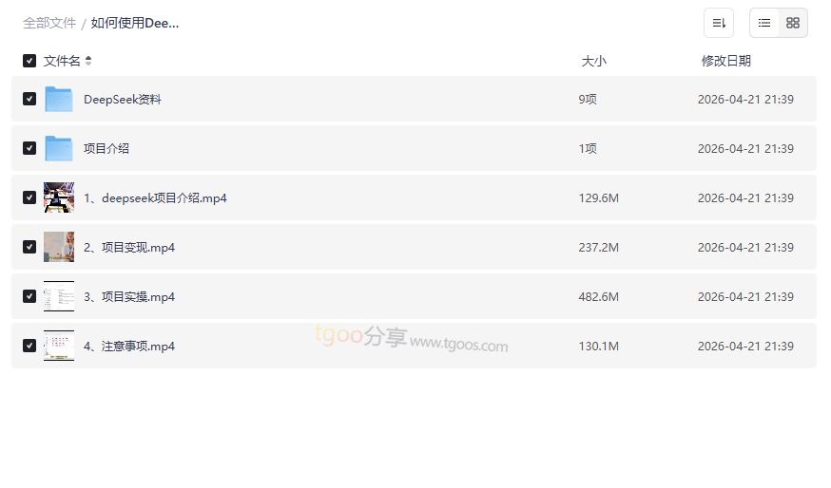Image resolution: width=831 pixels, height=488 pixels.
Task: Open thumbnail of 1、deepseek项目介绍.mp4
Action: tap(59, 197)
